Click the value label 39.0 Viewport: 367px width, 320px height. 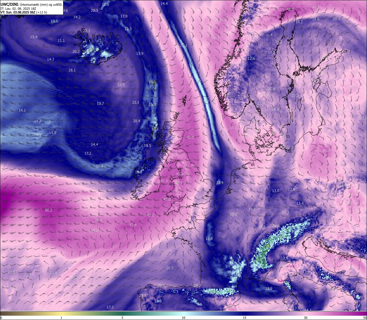(x=223, y=20)
